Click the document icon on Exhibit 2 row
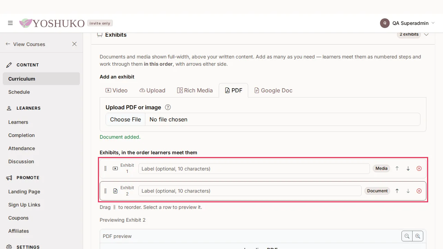The image size is (443, 249). [115, 191]
